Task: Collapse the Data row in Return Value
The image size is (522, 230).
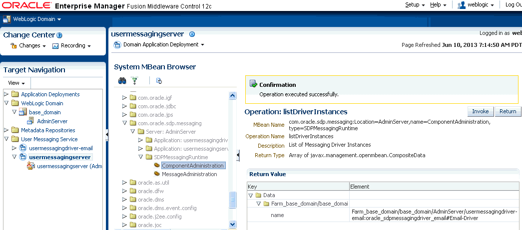Action: point(251,195)
